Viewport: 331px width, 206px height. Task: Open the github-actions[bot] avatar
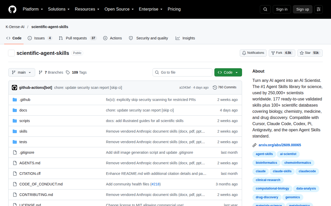point(14,88)
